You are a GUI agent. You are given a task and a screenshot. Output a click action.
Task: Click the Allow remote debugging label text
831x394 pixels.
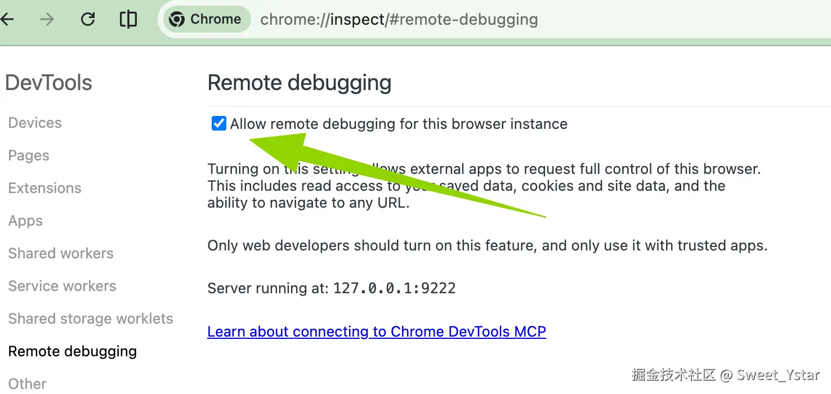(399, 124)
